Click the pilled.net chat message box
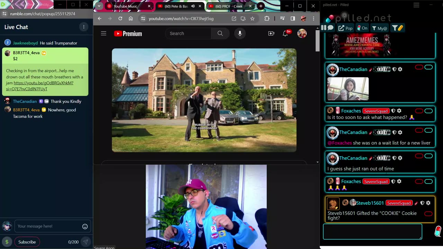The width and height of the screenshot is (443, 249). pos(372,232)
